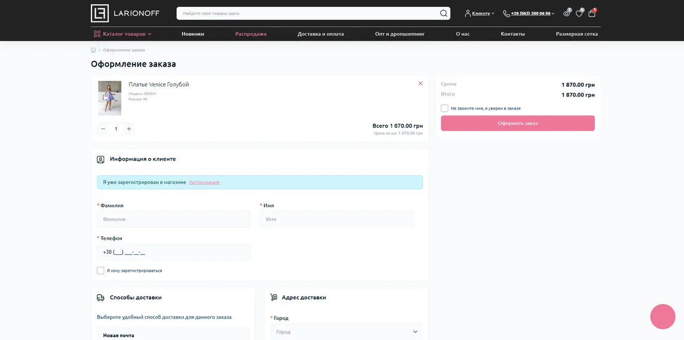Go to Распродажа menu item

tap(251, 34)
